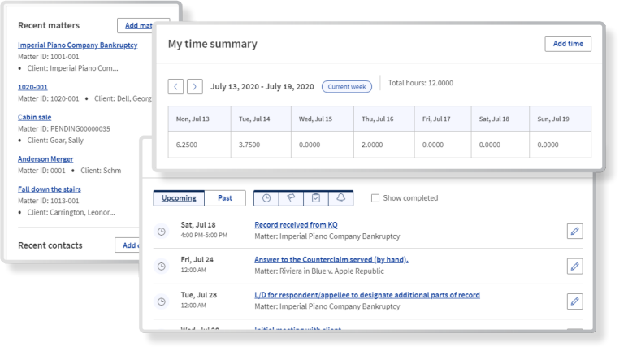Click the bell reminders filter icon
Viewport: 624px width, 351px height.
pos(340,198)
